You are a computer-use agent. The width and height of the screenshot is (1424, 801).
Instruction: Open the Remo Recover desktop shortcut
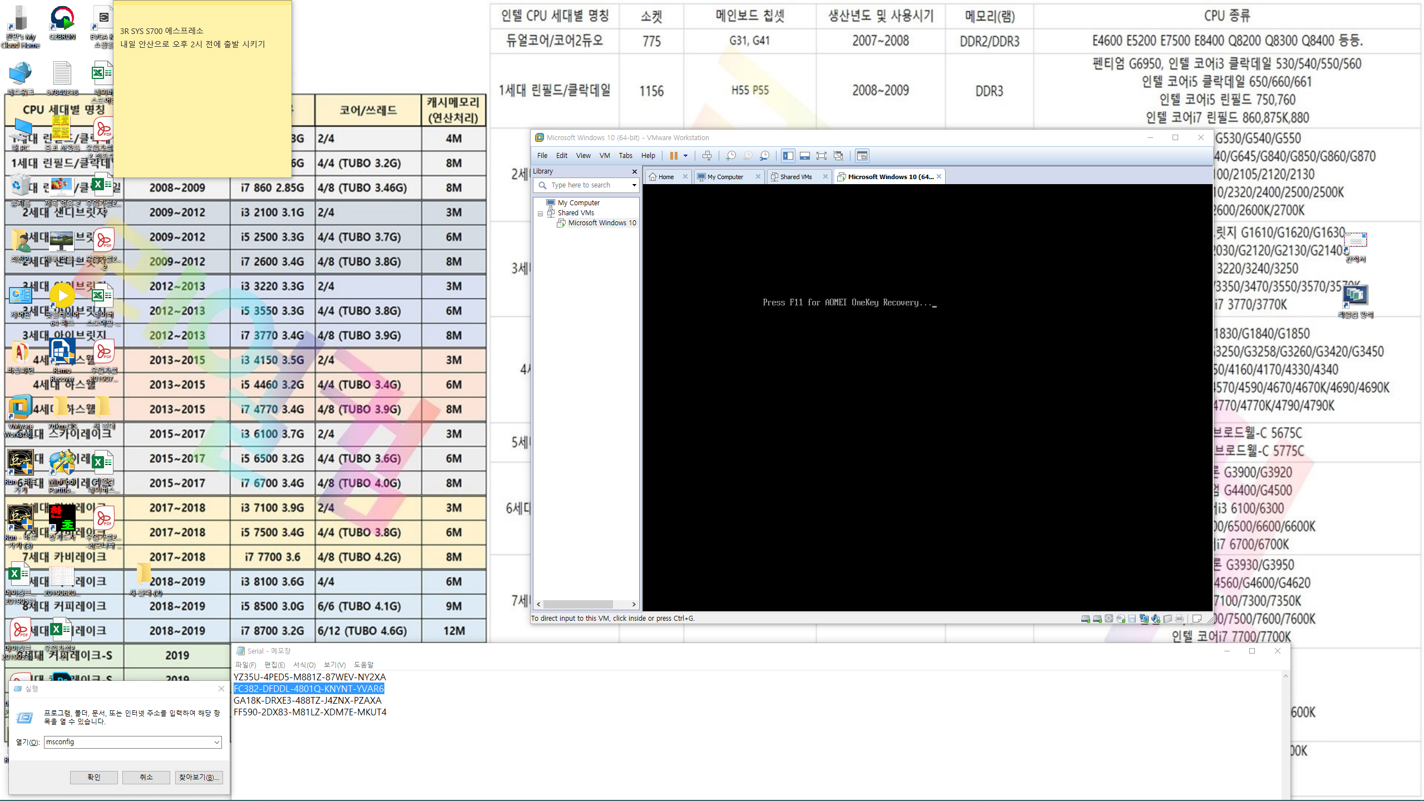tap(62, 360)
